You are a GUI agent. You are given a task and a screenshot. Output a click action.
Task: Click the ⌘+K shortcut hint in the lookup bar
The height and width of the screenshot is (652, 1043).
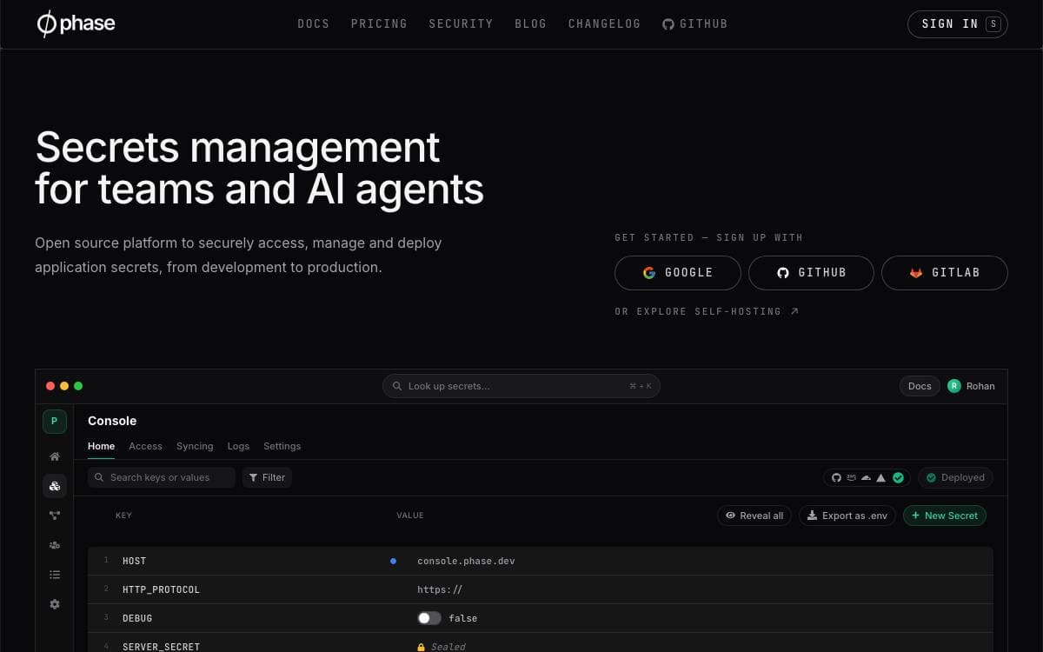[641, 386]
